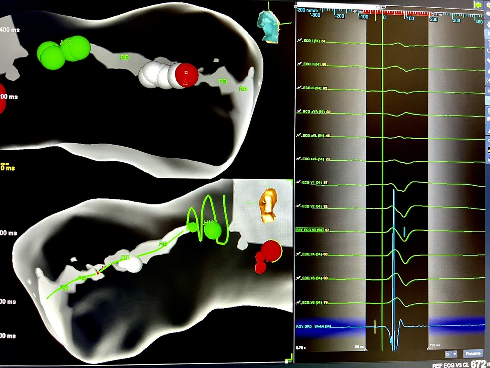490x368 pixels.
Task: Open the dropdown arrow next to the 0 value
Action: tap(454, 354)
